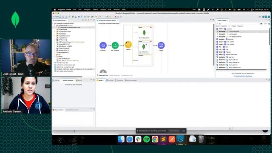Click the red X toolbar icon
272x153 pixels.
point(115,17)
